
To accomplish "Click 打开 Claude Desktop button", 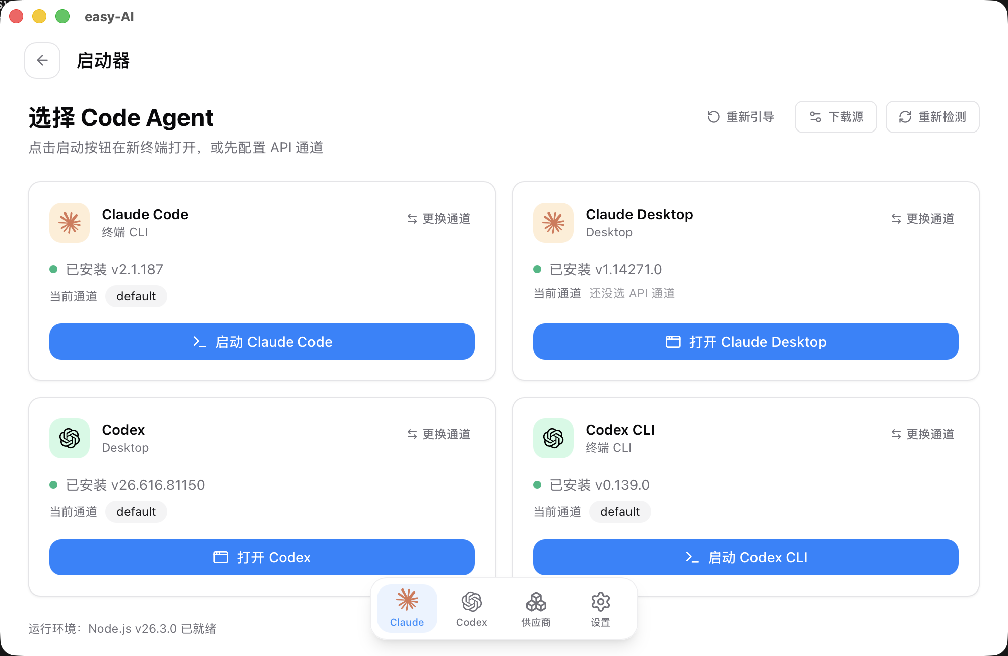I will pyautogui.click(x=746, y=342).
